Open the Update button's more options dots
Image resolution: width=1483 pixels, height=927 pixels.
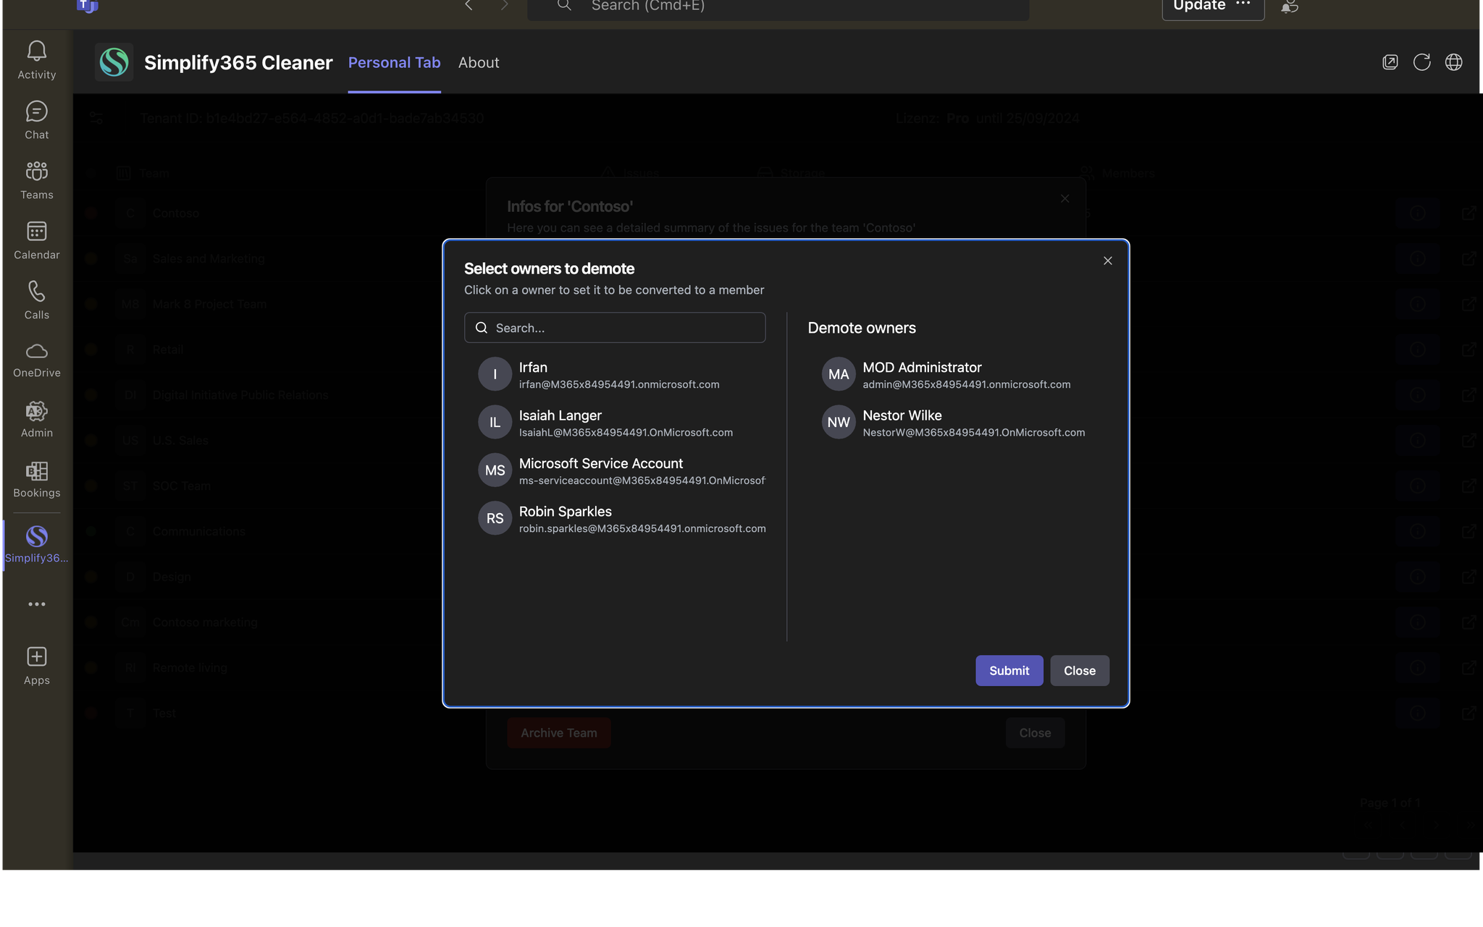tap(1243, 4)
